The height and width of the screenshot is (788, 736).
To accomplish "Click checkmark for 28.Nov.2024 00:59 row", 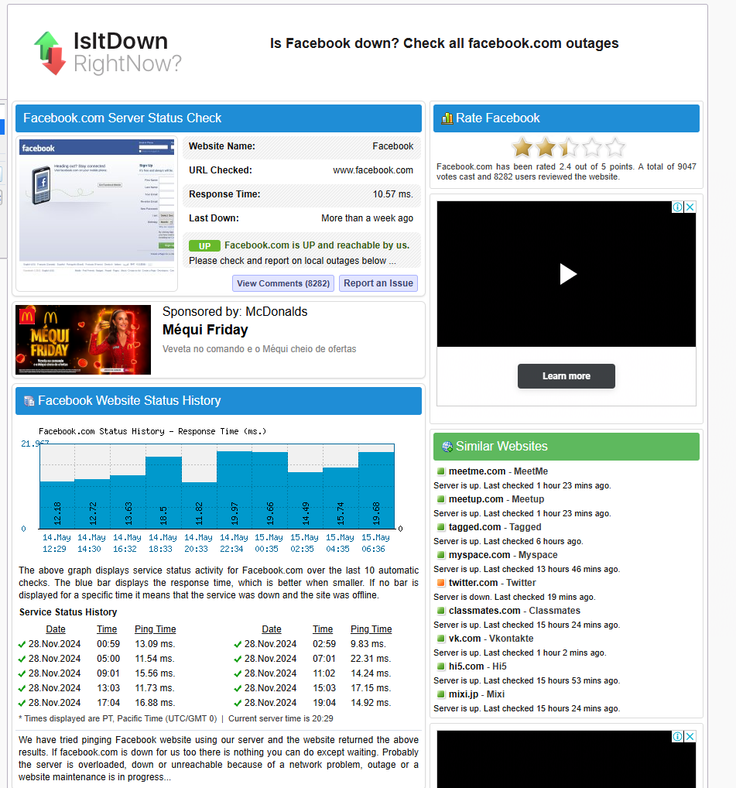I will tap(22, 644).
